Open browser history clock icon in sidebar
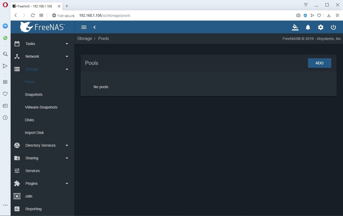 click(5, 117)
